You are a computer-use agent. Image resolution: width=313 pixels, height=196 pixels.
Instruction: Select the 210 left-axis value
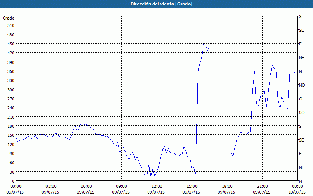[11, 117]
